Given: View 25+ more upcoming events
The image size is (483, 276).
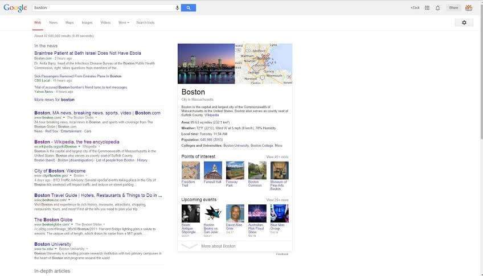Looking at the screenshot, I should click(277, 200).
